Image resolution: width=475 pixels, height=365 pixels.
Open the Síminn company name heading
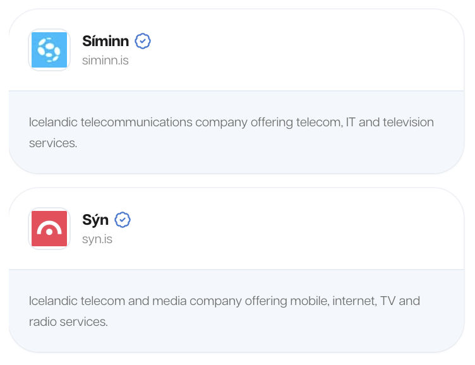click(105, 41)
